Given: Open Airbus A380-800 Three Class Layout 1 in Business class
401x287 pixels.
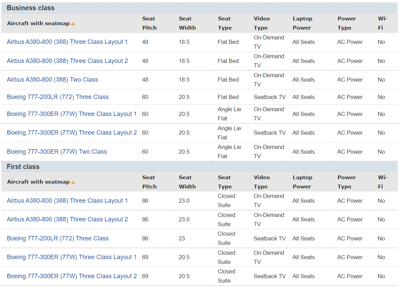Looking at the screenshot, I should (x=67, y=42).
